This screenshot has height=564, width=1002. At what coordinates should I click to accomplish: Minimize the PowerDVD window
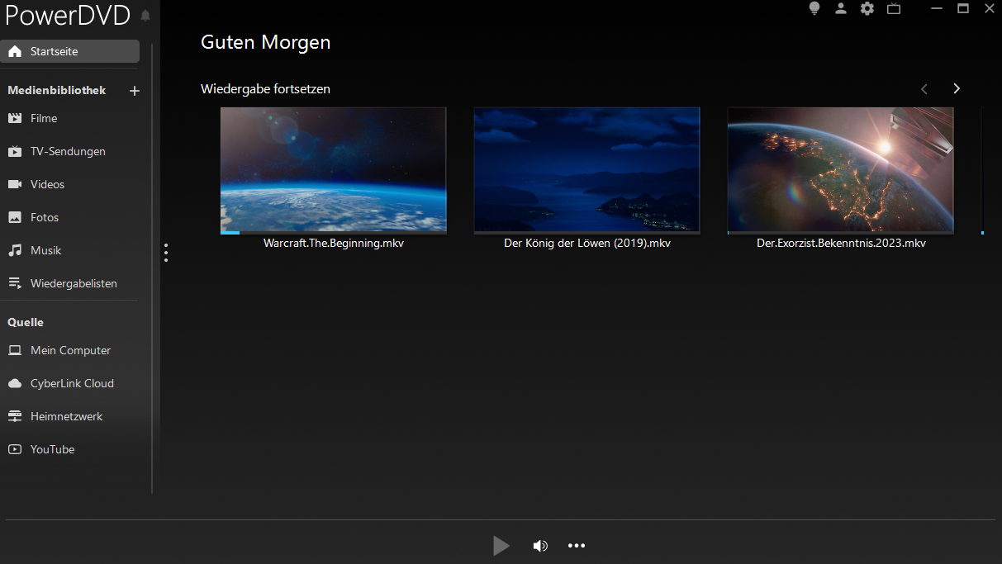[937, 8]
